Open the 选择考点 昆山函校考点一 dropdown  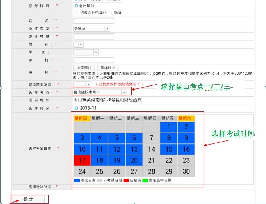pos(100,92)
